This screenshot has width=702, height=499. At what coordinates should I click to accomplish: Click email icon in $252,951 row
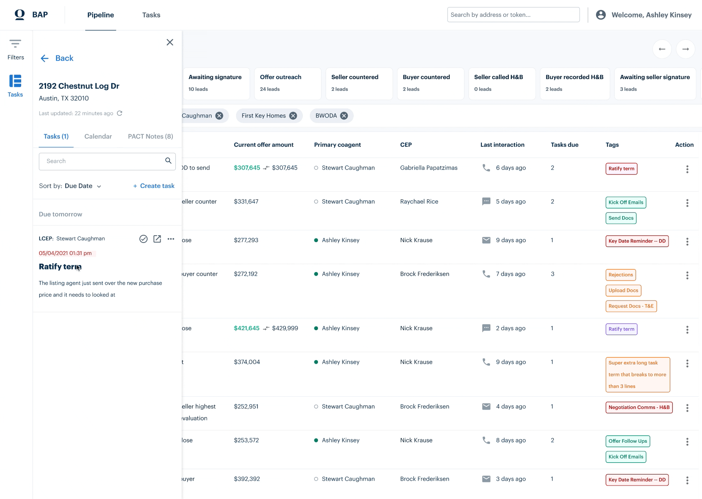click(486, 406)
